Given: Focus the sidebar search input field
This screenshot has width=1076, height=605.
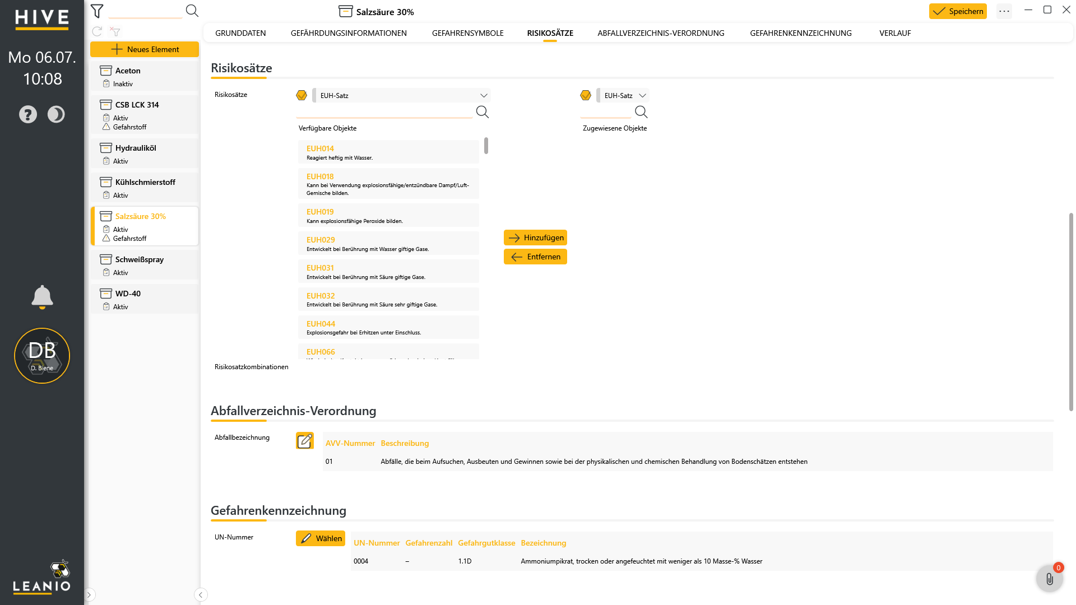Looking at the screenshot, I should tap(145, 11).
